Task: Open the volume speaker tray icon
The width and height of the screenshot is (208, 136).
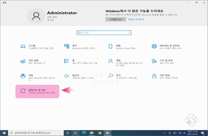Action: [180, 133]
